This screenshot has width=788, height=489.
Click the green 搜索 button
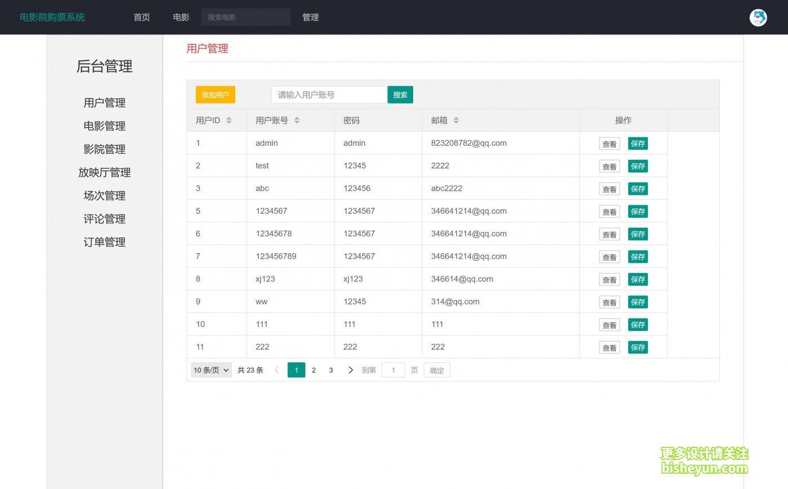(400, 95)
